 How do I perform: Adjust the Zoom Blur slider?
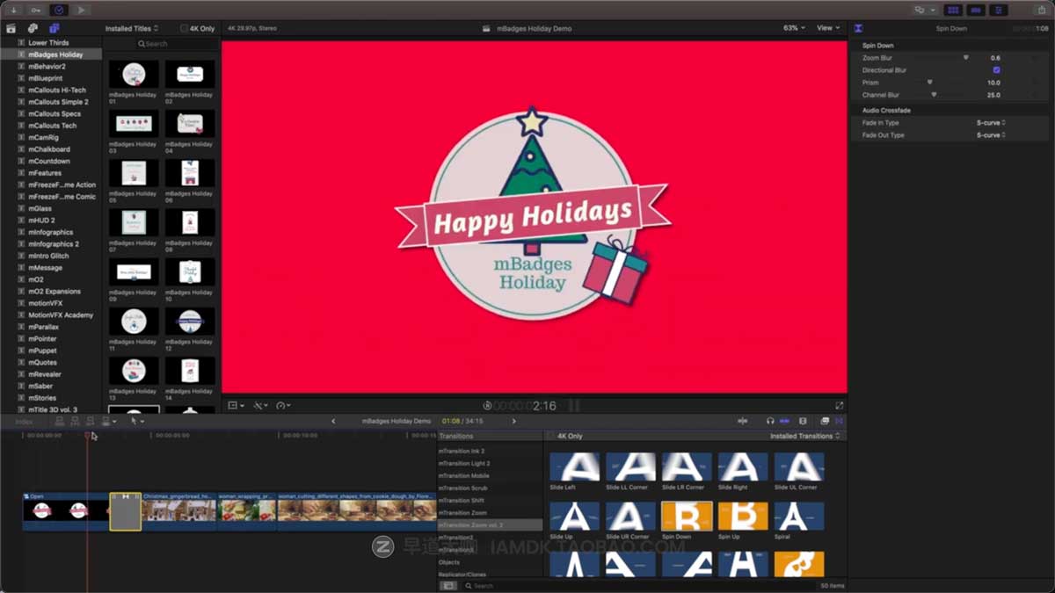coord(966,58)
